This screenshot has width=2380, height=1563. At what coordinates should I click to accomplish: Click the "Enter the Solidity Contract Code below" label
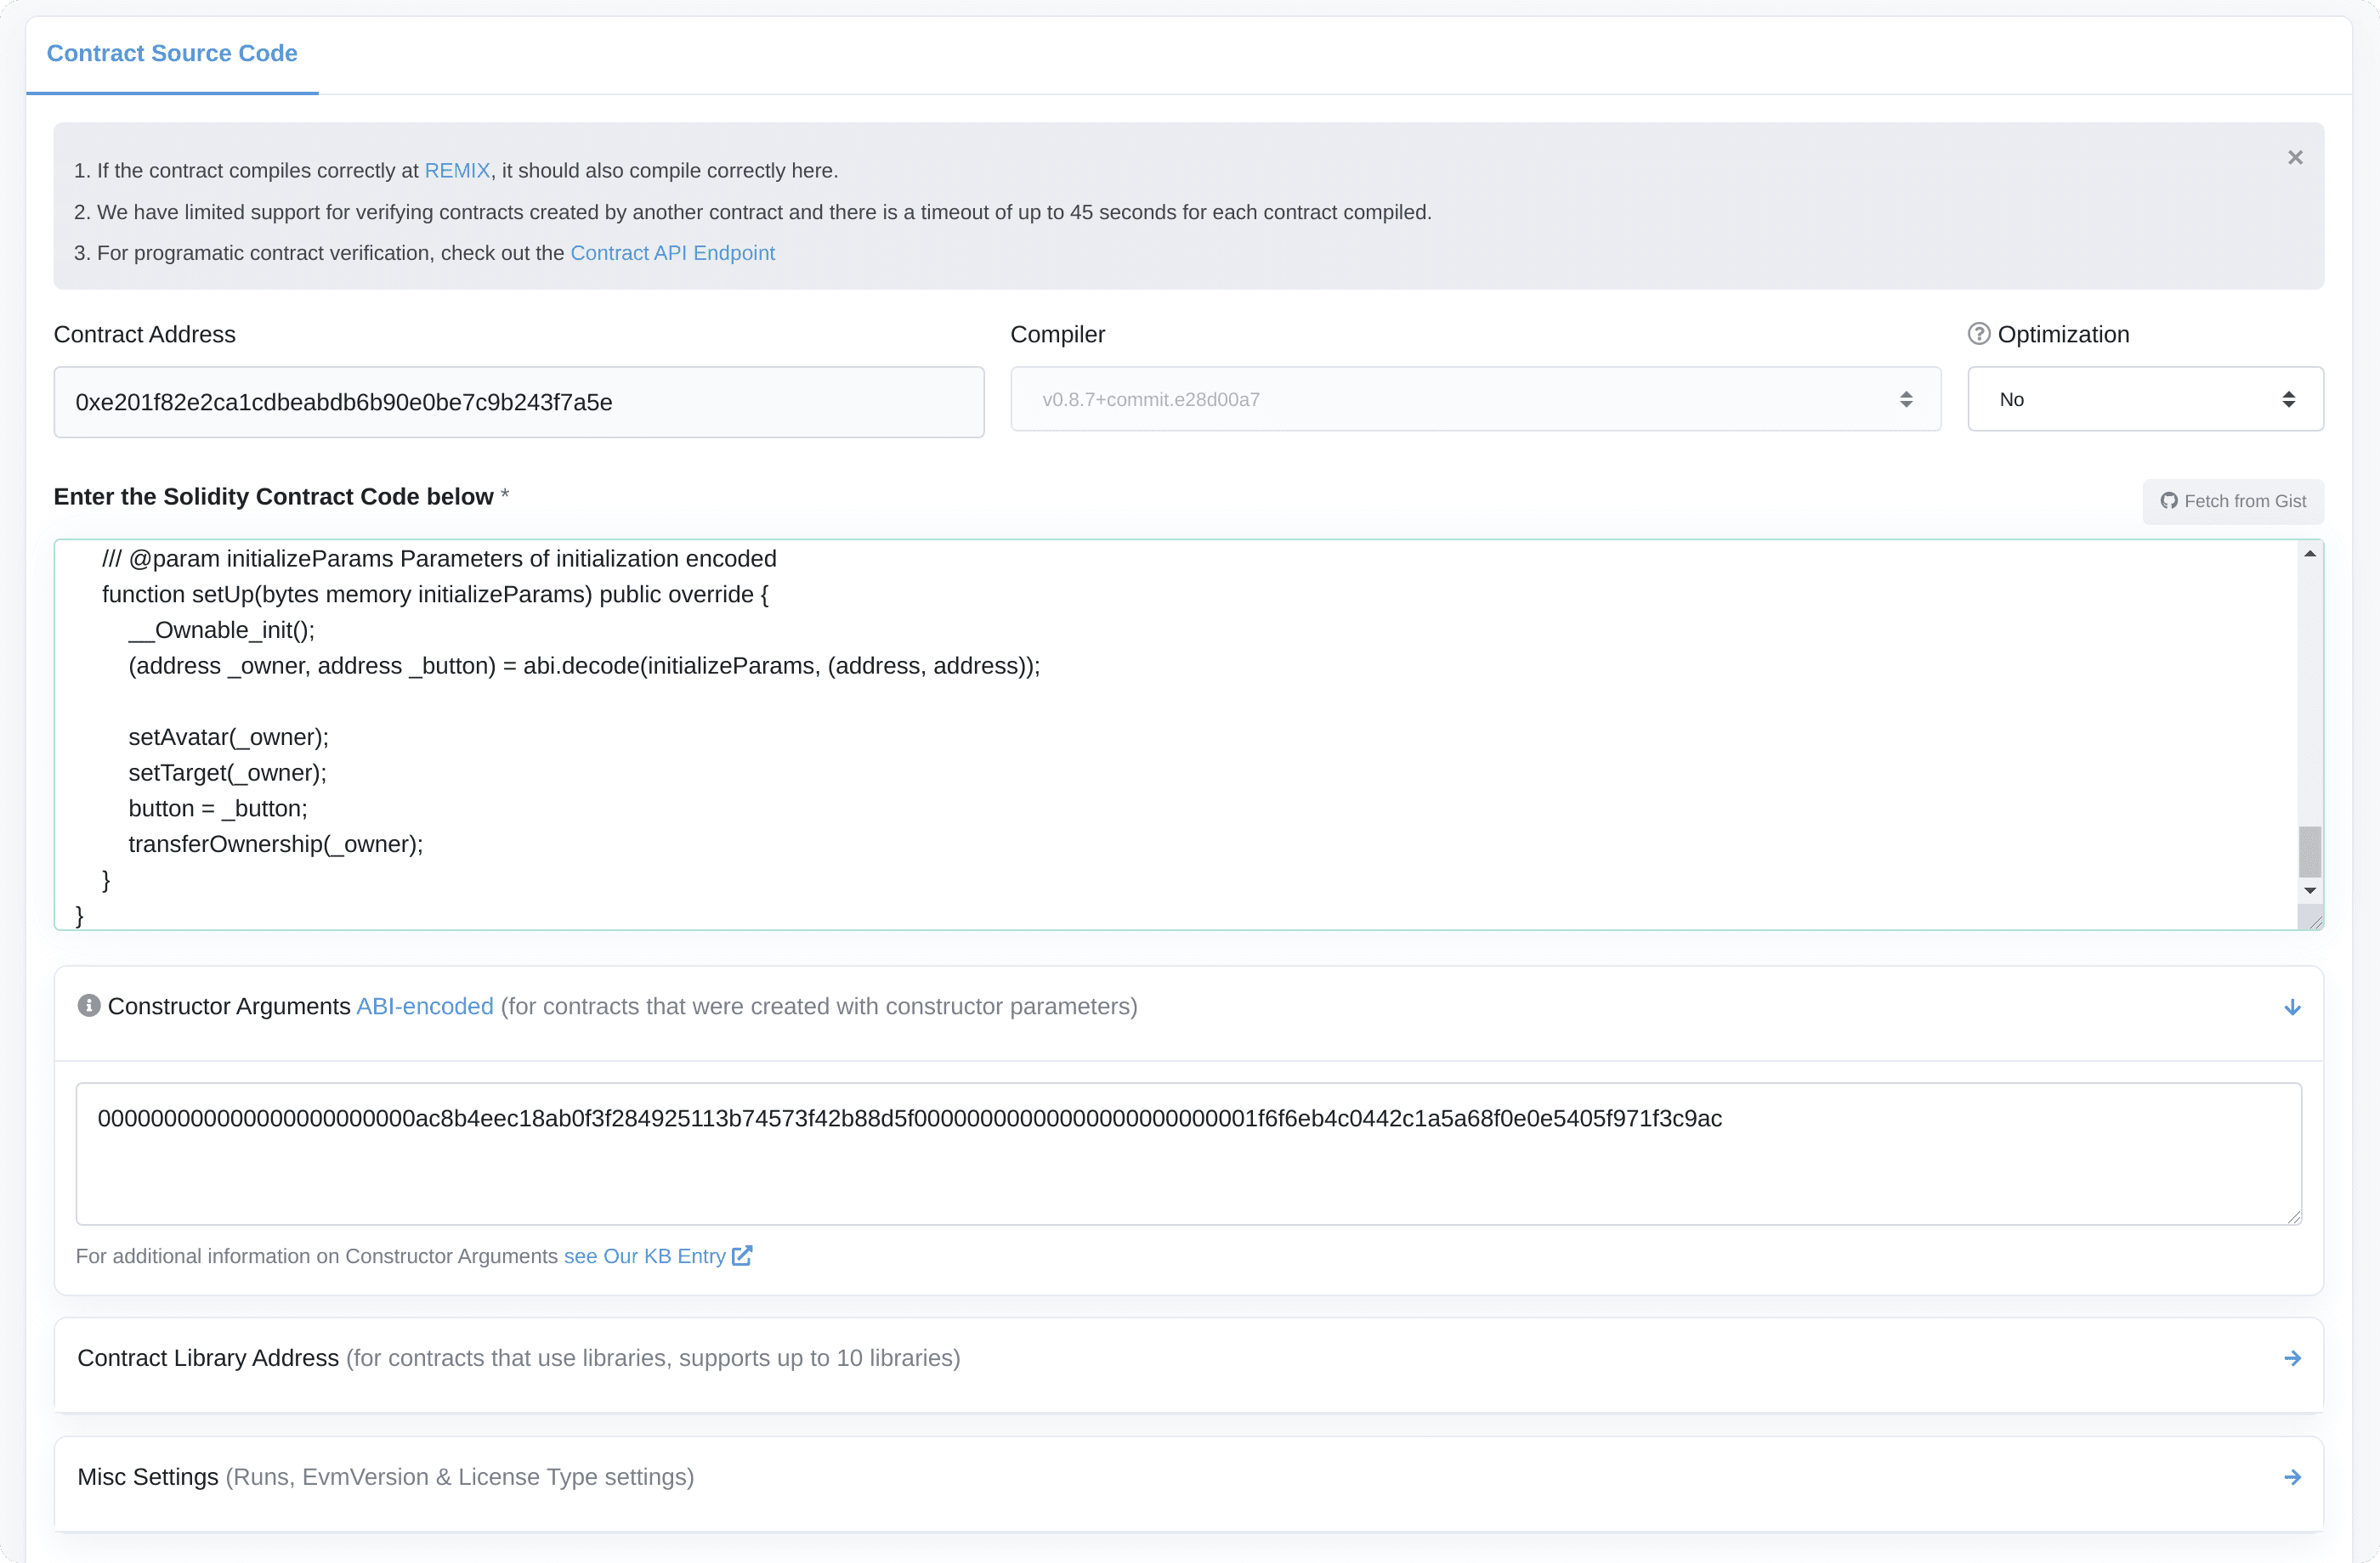coord(274,497)
